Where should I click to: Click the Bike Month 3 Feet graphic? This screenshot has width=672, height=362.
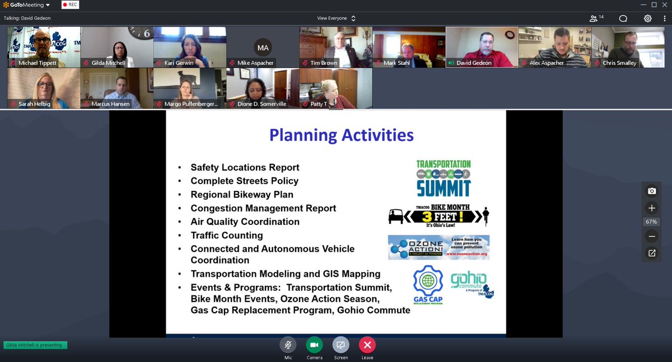tap(439, 215)
